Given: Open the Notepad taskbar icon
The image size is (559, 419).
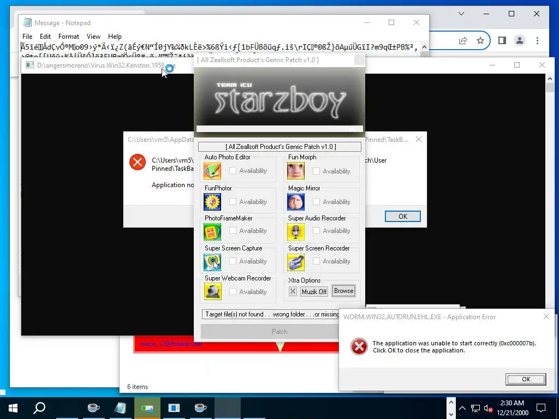Looking at the screenshot, I should coord(120,408).
